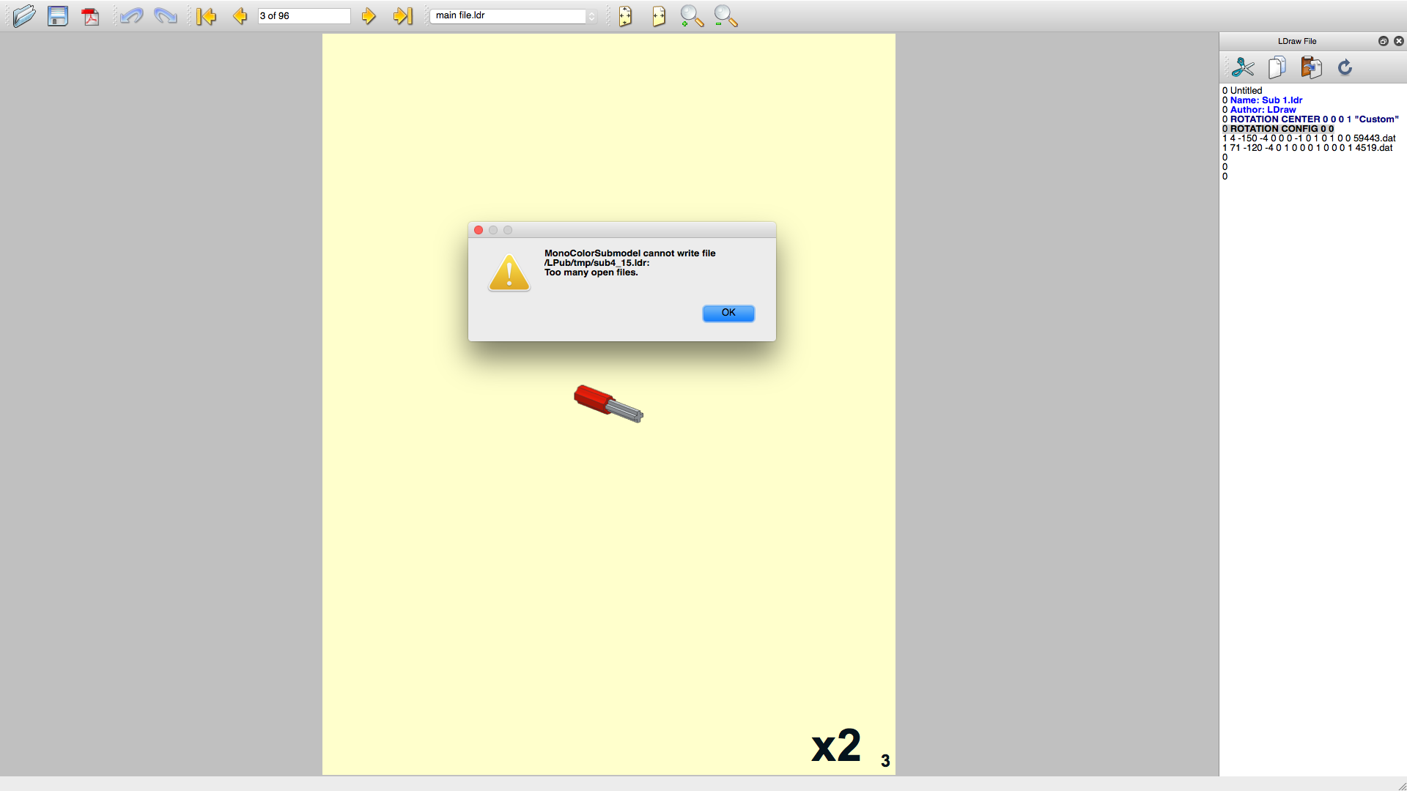
Task: Redraw the LDraw file contents
Action: (x=1345, y=67)
